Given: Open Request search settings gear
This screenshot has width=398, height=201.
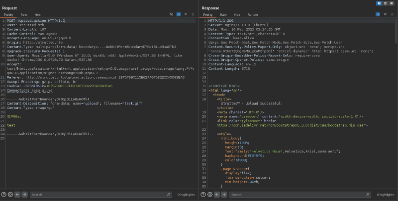Looking at the screenshot, I should 10,195.
